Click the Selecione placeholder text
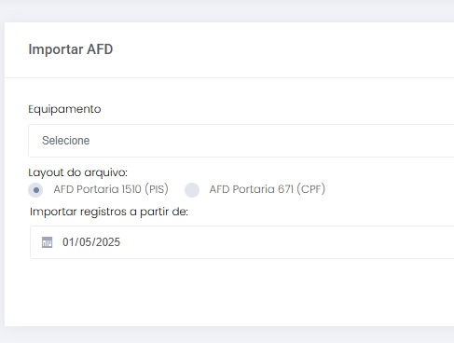Image resolution: width=454 pixels, height=343 pixels. click(x=66, y=141)
